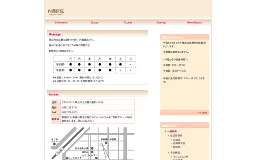Click the Saturday 土 schedule column header
The image size is (256, 160).
pyautogui.click(x=120, y=58)
